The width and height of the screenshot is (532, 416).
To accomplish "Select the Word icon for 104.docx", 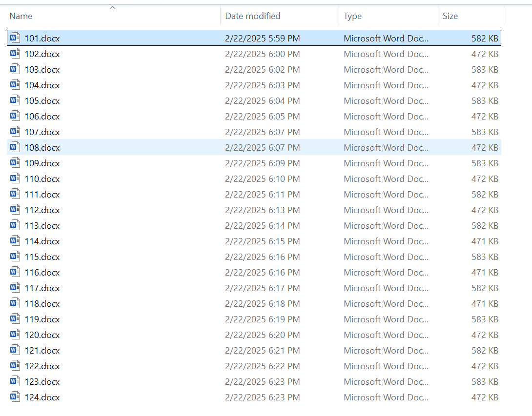I will (15, 85).
